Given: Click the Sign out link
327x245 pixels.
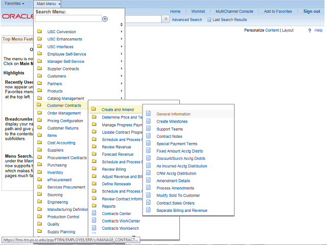Looking at the screenshot, I should pyautogui.click(x=312, y=11).
